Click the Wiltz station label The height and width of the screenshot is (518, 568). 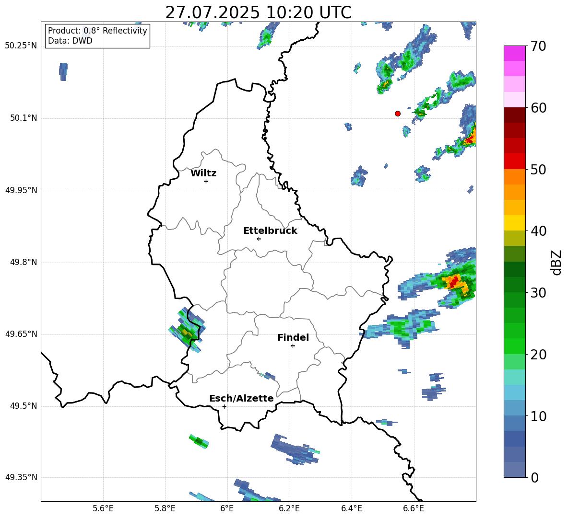[x=203, y=173]
